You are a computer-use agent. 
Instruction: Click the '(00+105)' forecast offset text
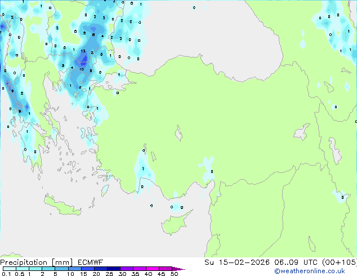tap(340, 262)
